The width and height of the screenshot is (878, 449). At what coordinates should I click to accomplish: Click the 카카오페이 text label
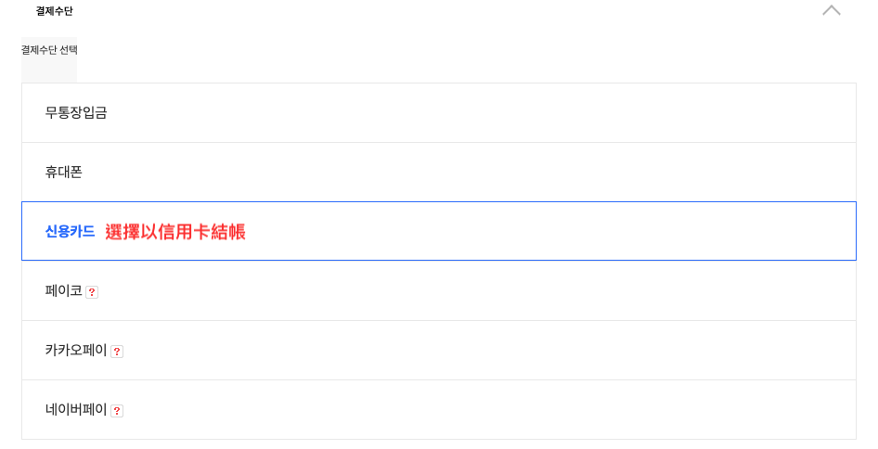pos(76,351)
